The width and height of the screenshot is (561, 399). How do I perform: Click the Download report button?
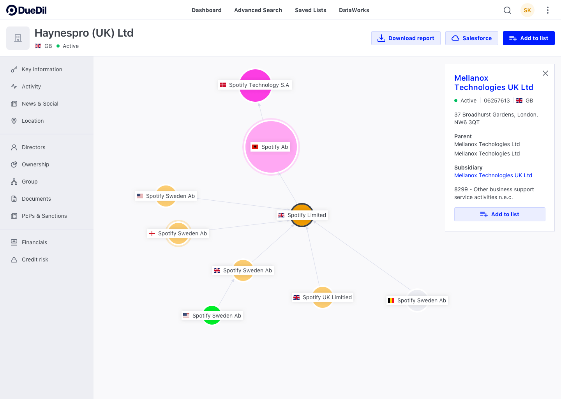(406, 38)
